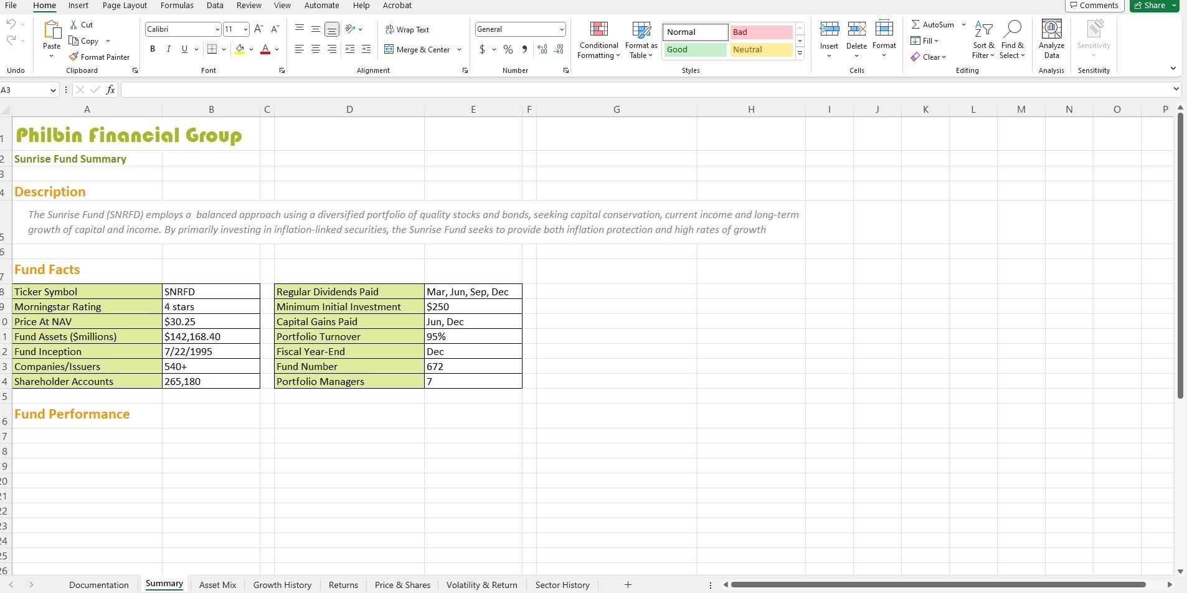Viewport: 1187px width, 593px height.
Task: Click in the formula bar input
Action: (646, 90)
